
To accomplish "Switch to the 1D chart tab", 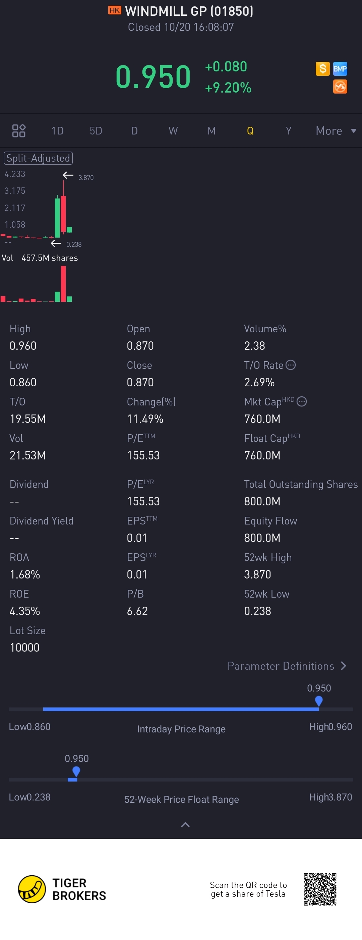I will [x=58, y=131].
